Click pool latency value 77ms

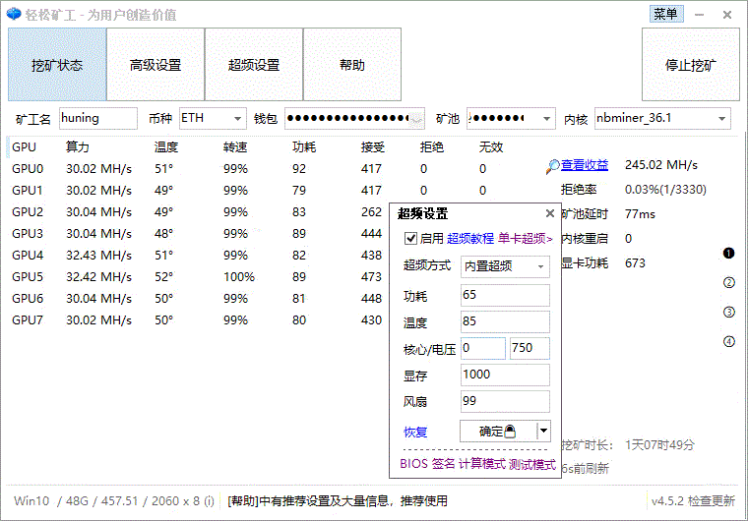coord(640,214)
